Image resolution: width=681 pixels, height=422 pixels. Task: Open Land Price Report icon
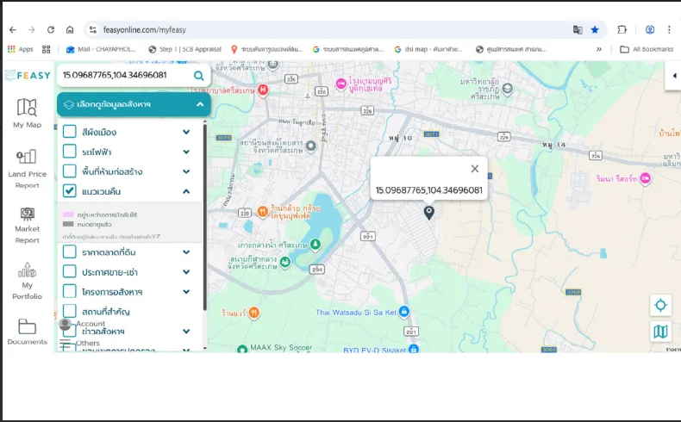click(x=27, y=168)
